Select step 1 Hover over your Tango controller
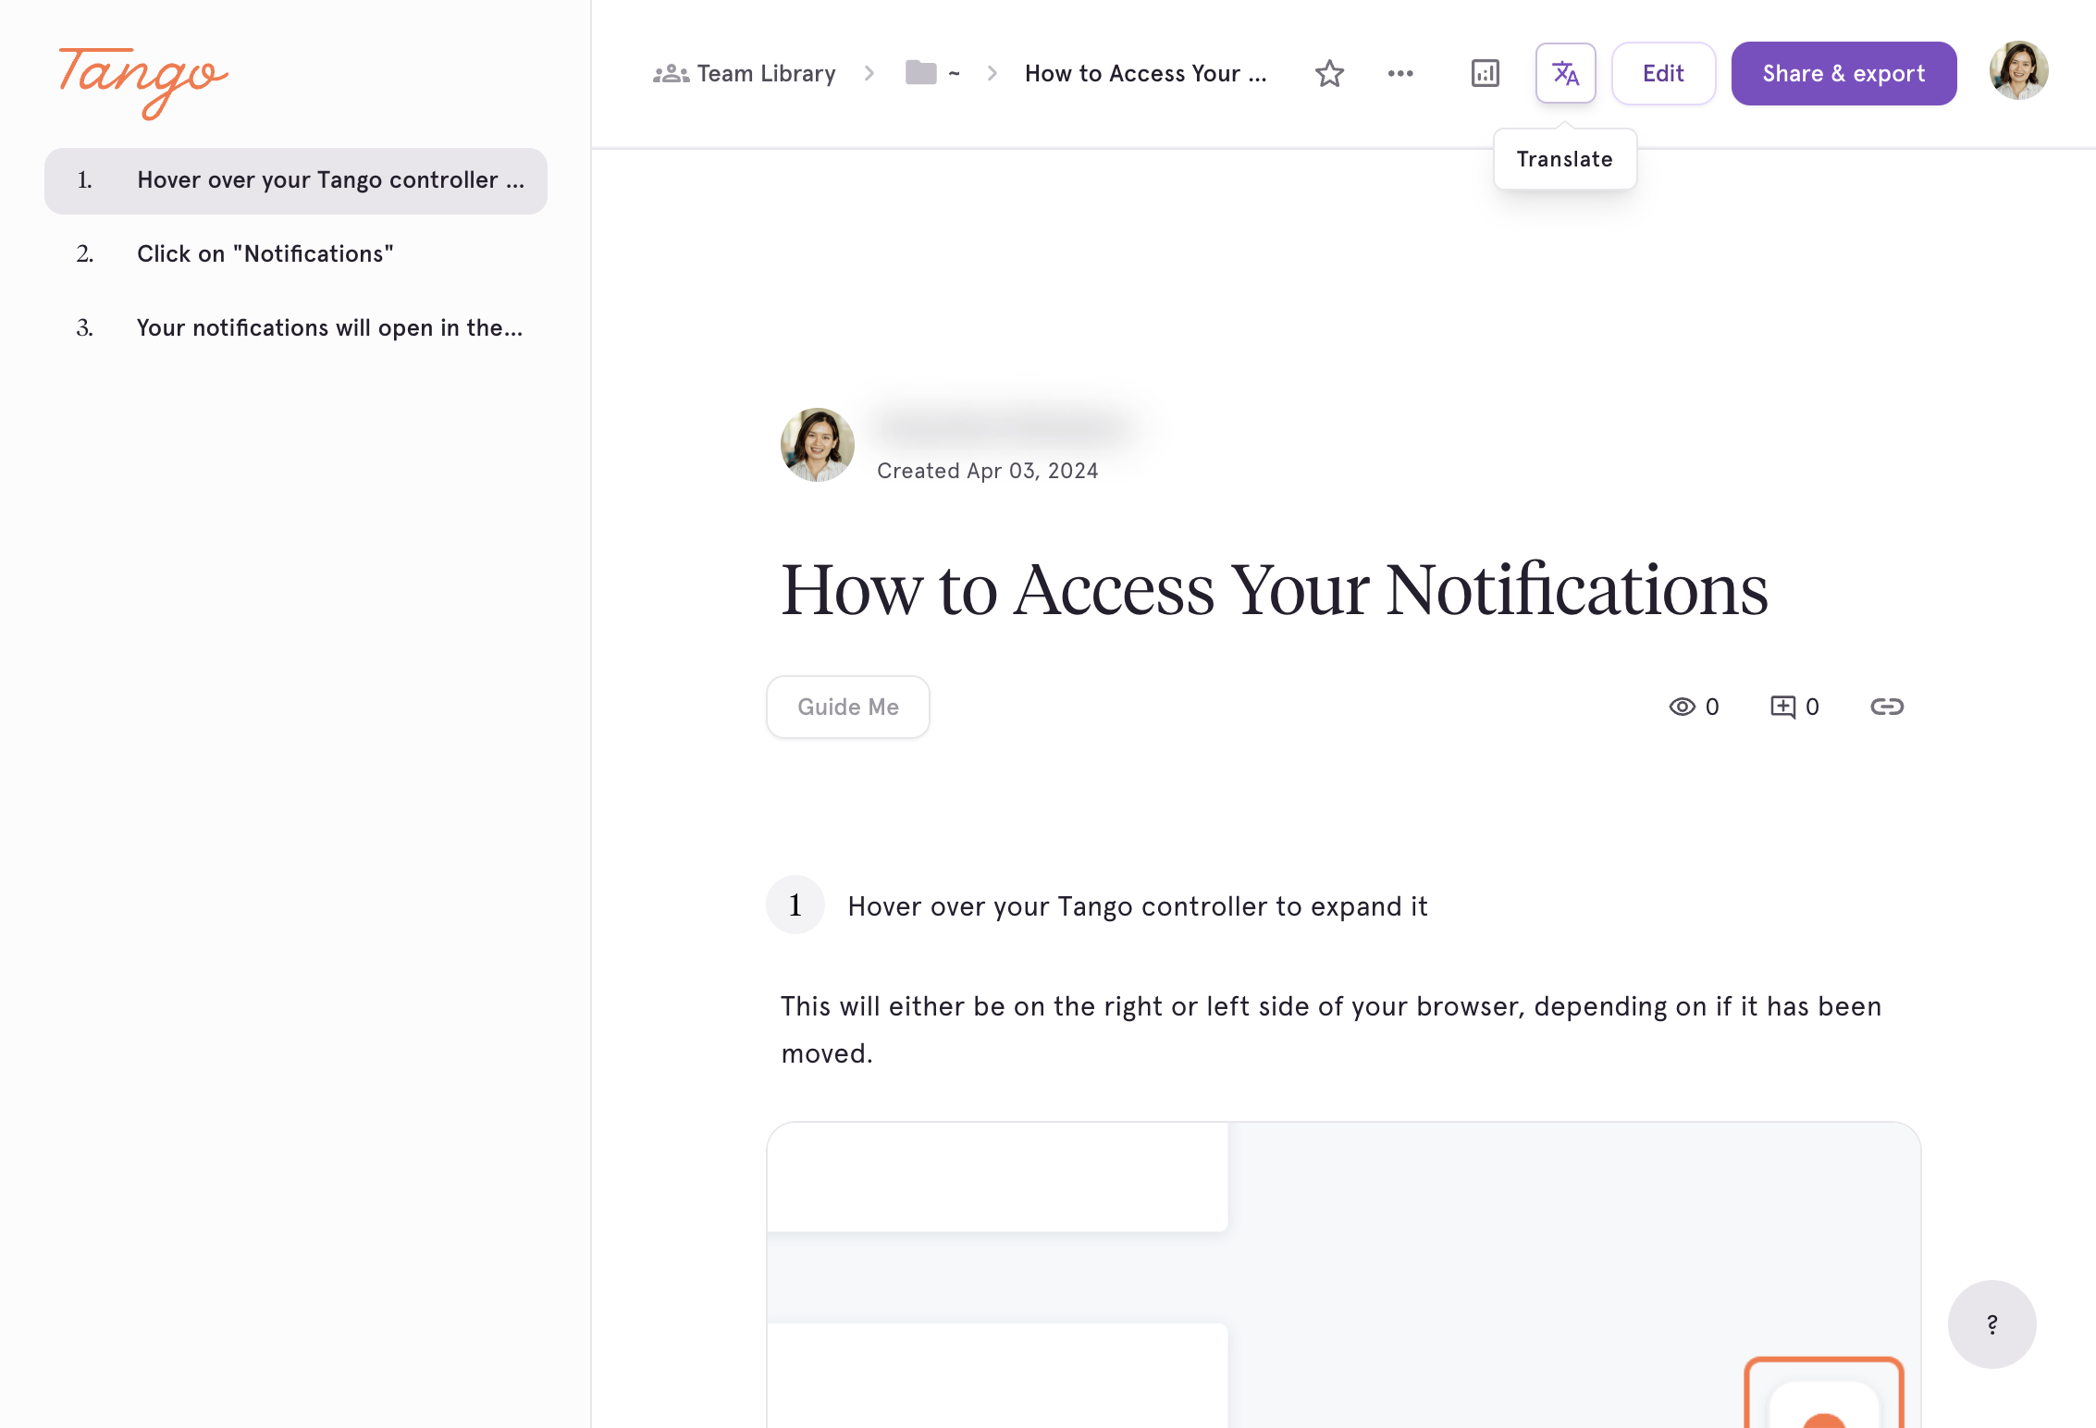 point(296,180)
